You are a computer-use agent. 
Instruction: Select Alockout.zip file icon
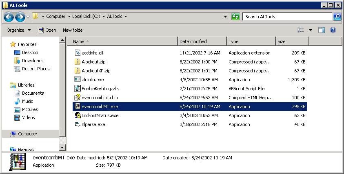(78, 62)
